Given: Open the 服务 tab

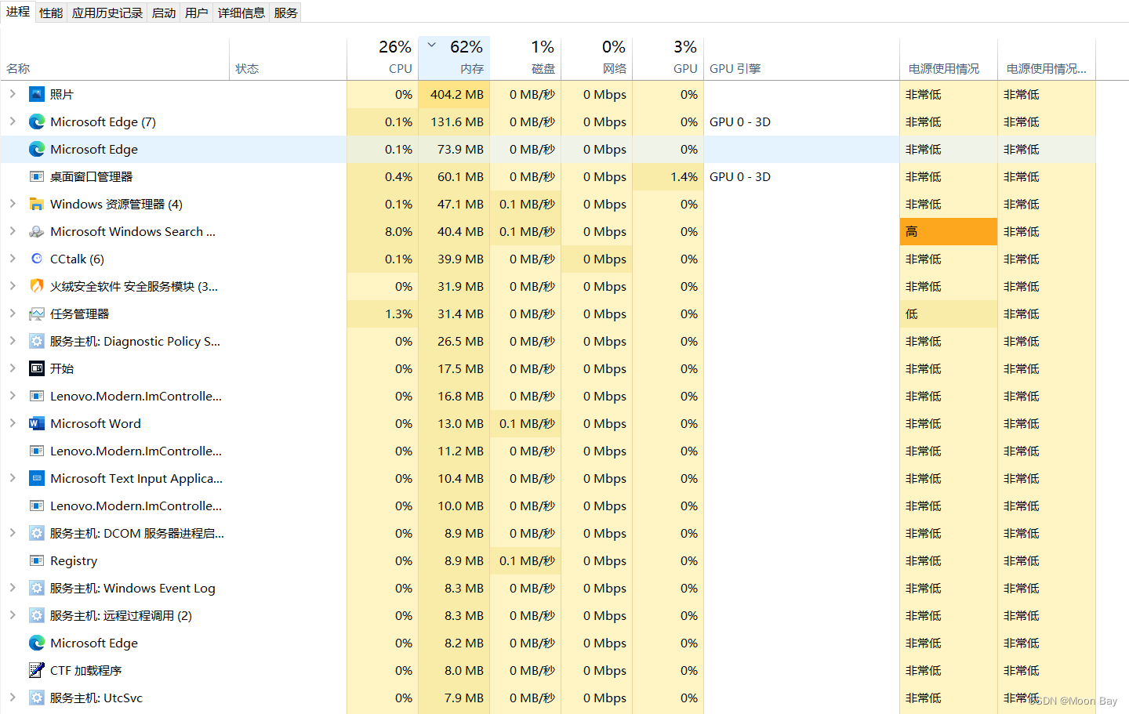Looking at the screenshot, I should (x=286, y=13).
